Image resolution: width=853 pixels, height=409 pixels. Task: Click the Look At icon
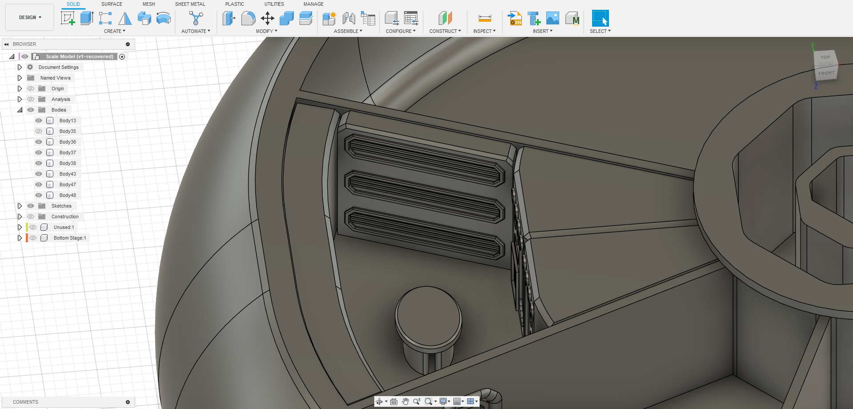click(394, 401)
